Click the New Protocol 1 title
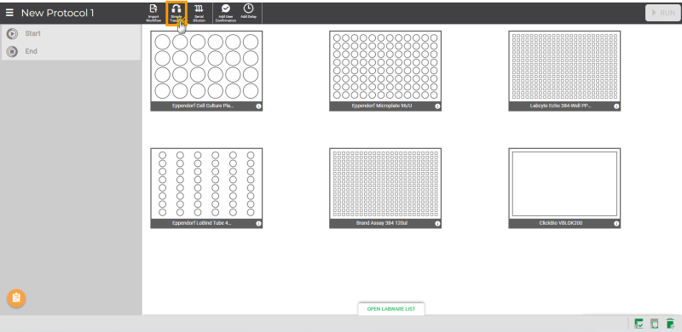Screen dimensions: 682x332 point(57,13)
